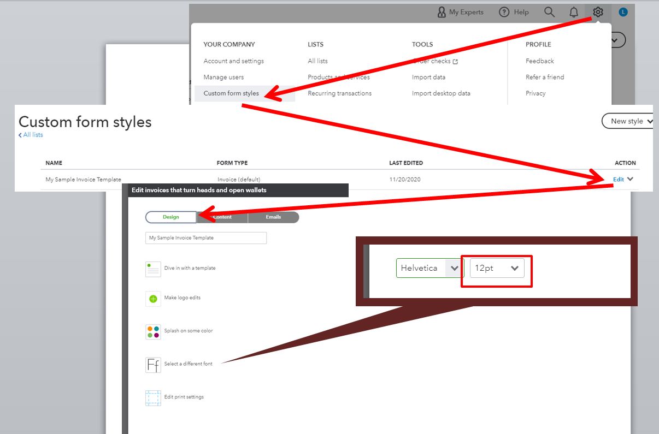The height and width of the screenshot is (434, 659).
Task: Select Account and settings menu item
Action: 233,61
